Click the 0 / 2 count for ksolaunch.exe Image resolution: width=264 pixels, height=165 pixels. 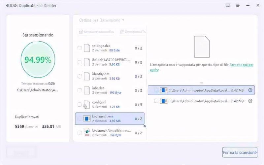pyautogui.click(x=138, y=119)
